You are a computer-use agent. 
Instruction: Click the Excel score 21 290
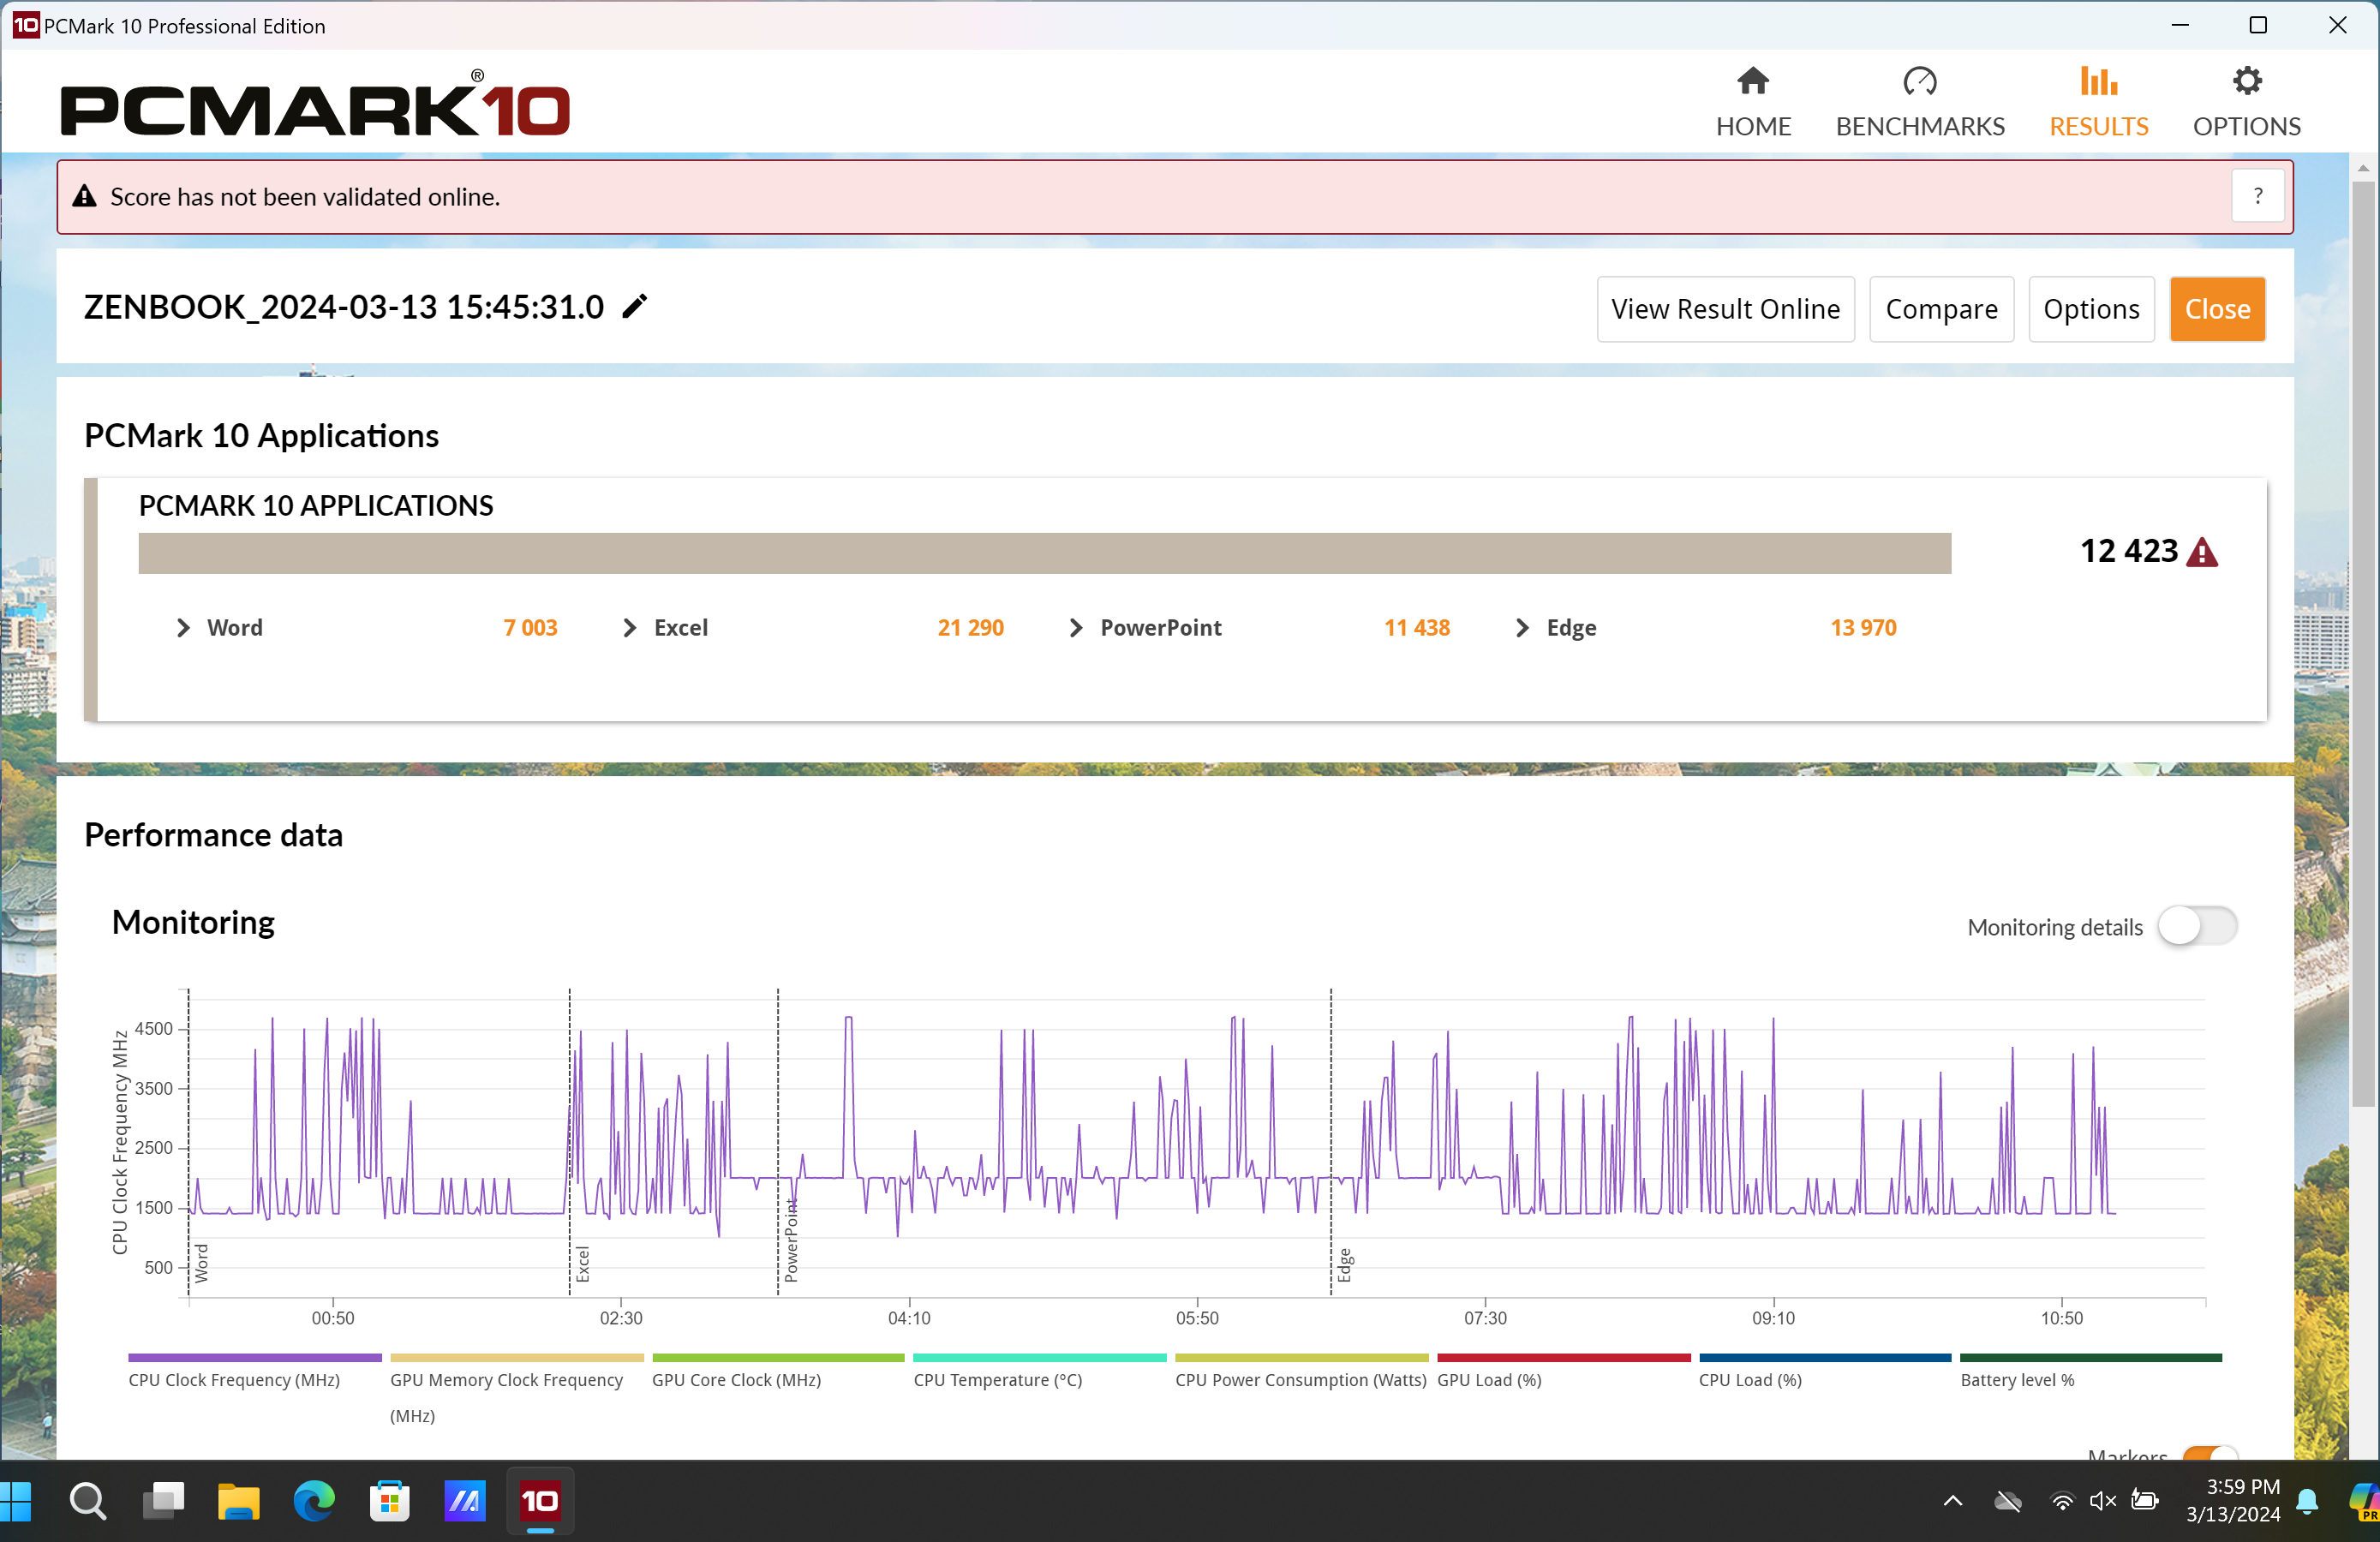click(x=970, y=627)
